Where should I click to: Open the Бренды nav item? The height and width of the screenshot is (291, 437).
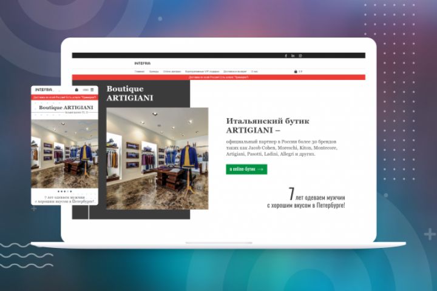click(154, 72)
